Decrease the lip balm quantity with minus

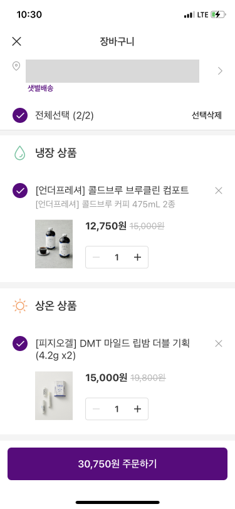tap(96, 409)
